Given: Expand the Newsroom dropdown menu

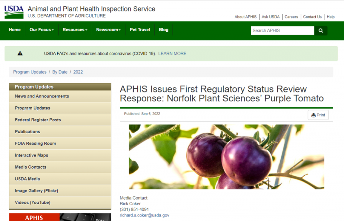Looking at the screenshot, I should point(108,30).
